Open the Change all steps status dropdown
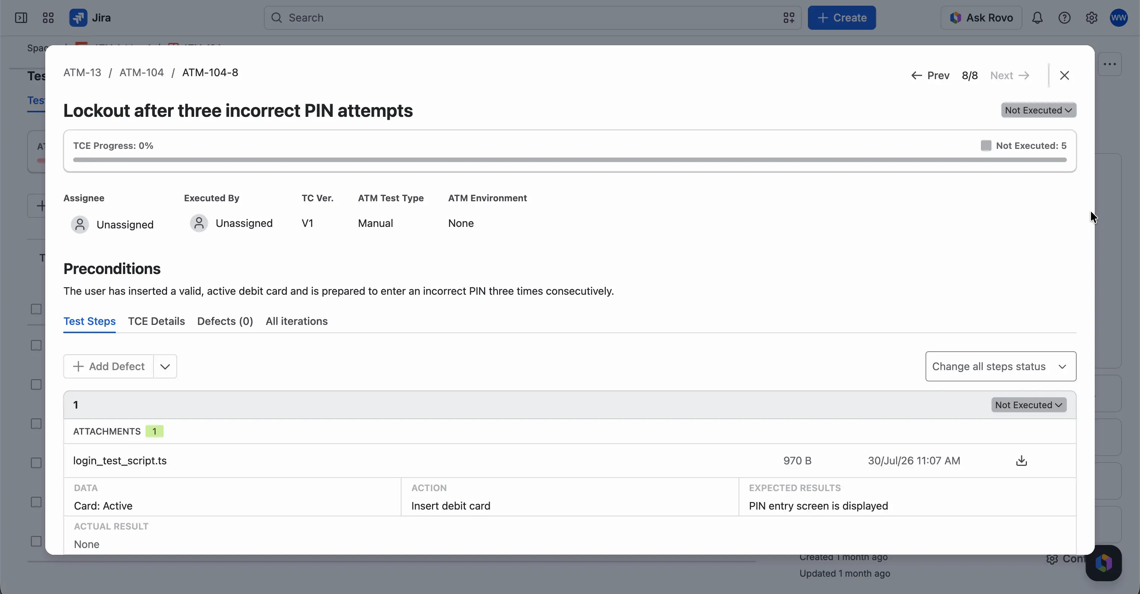Image resolution: width=1140 pixels, height=594 pixels. coord(1001,366)
